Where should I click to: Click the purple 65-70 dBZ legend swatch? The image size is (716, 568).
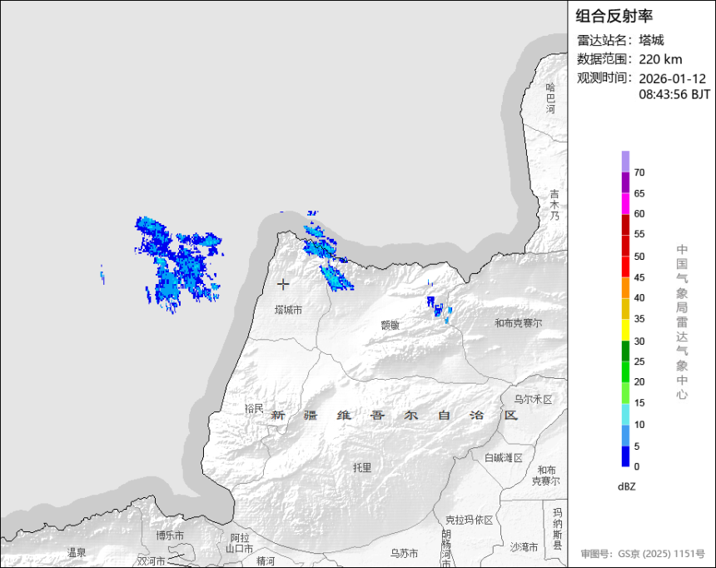pyautogui.click(x=625, y=182)
